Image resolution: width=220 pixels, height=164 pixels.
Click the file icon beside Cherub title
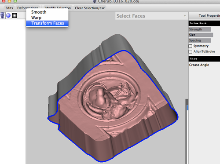pos(95,1)
